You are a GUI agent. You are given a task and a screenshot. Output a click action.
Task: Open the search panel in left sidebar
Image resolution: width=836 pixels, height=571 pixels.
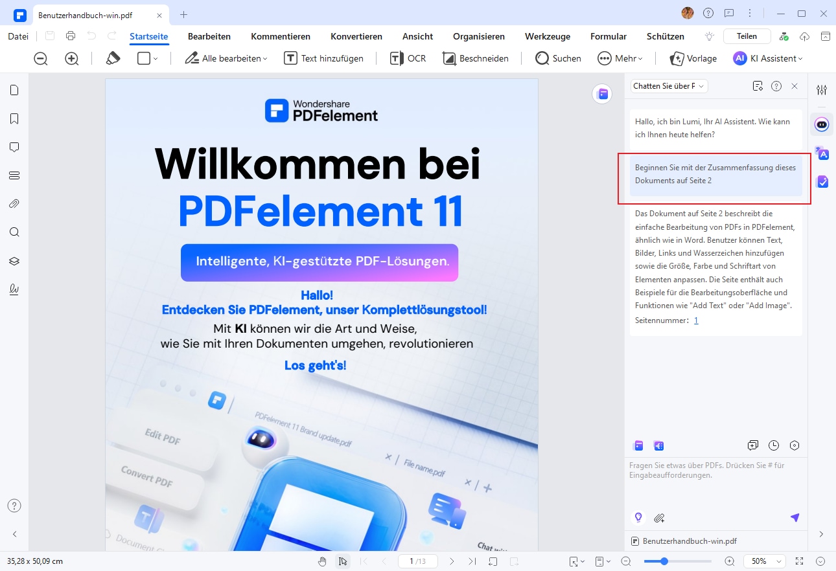coord(14,232)
